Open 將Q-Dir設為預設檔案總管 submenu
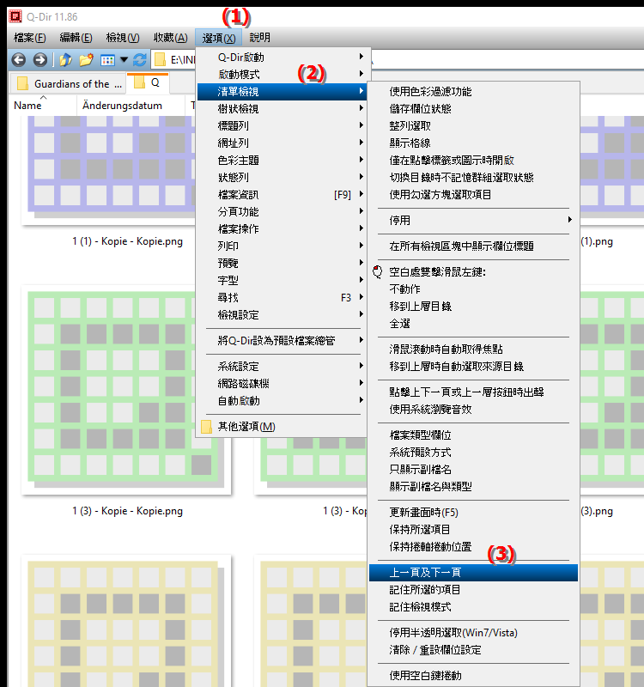This screenshot has width=644, height=687. 282,340
